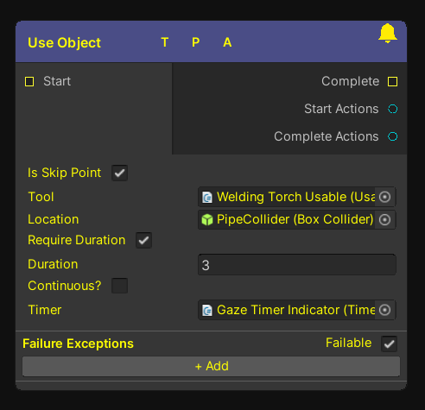Screen dimensions: 425x410
Task: Click the Start input port square
Action: click(x=29, y=81)
